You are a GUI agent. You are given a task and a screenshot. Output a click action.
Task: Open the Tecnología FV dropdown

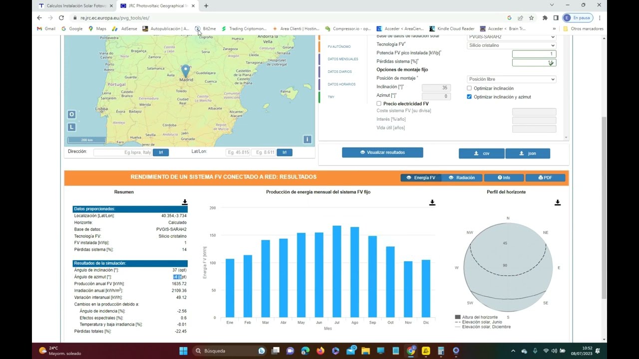(x=512, y=45)
